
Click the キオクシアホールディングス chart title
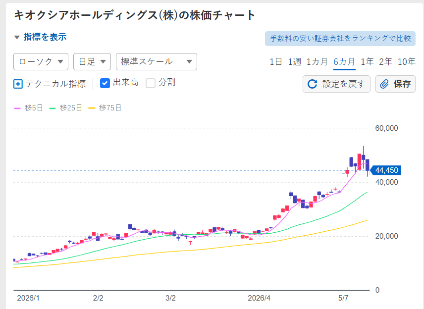pyautogui.click(x=134, y=15)
